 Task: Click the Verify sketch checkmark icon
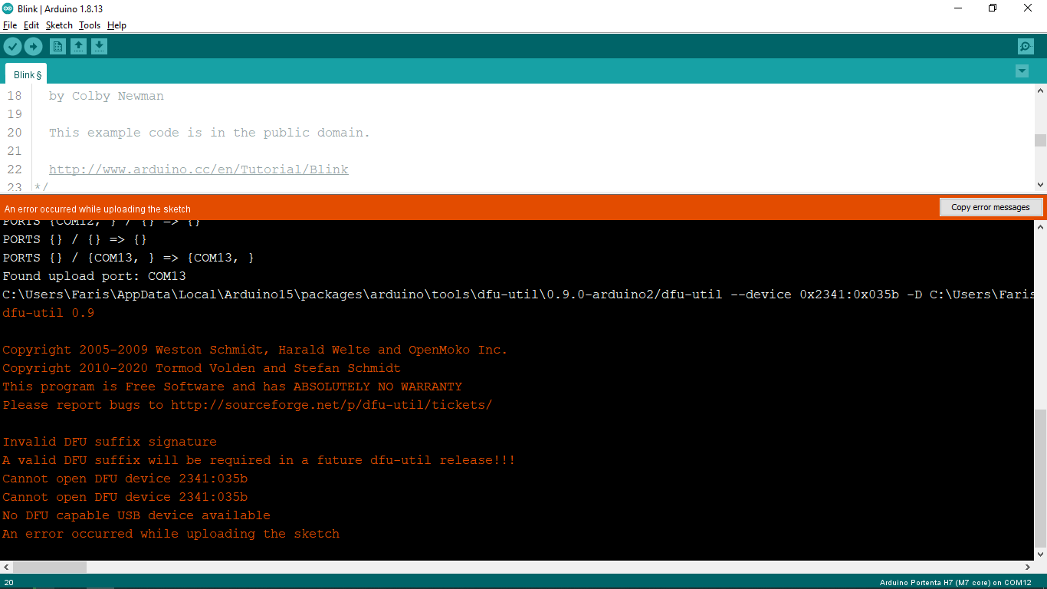(12, 47)
